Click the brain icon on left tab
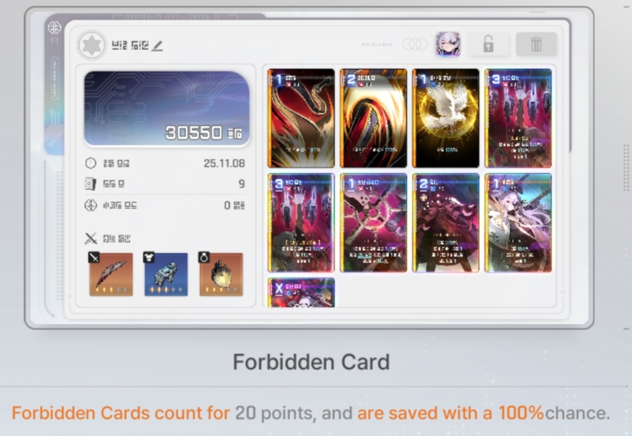632x436 pixels. coord(54,28)
